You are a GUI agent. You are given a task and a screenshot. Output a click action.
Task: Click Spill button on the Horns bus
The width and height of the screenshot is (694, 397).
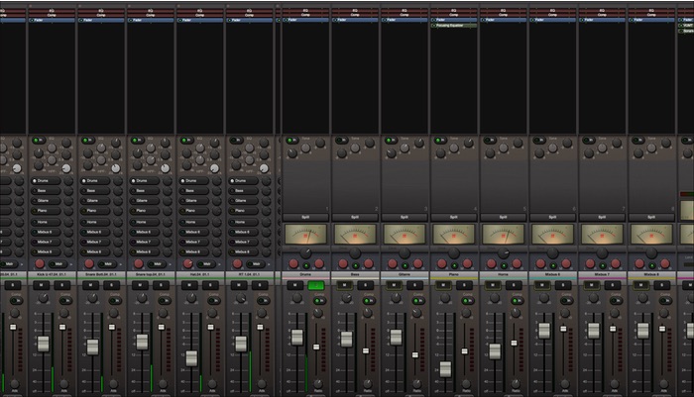tap(504, 216)
